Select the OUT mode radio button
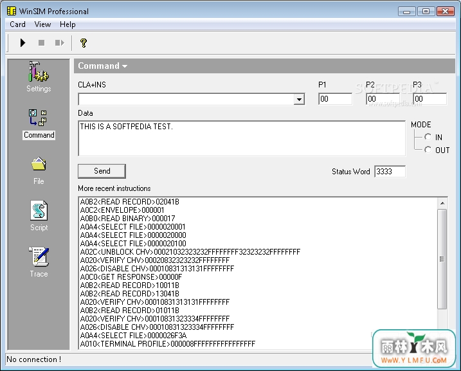 click(x=428, y=150)
